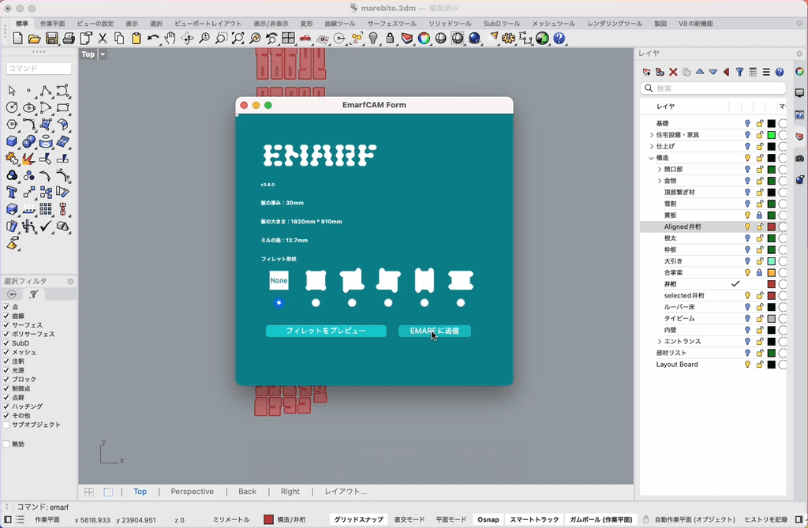The image size is (808, 528).
Task: Click the layer panel help question mark icon
Action: point(779,71)
